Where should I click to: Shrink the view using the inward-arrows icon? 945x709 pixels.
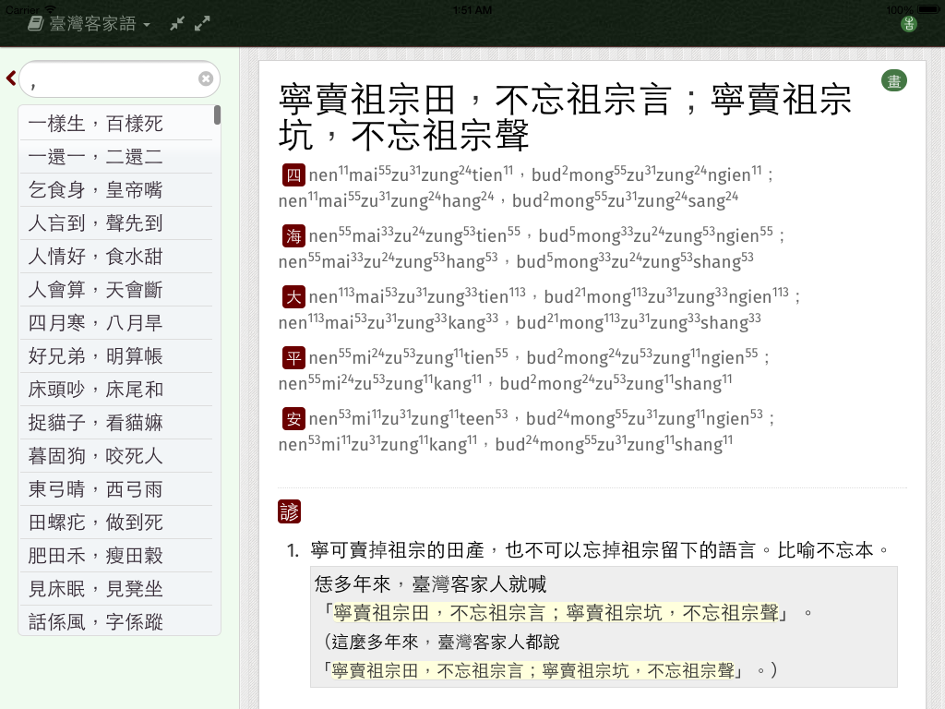177,23
